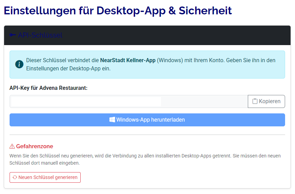295x194 pixels.
Task: Click the dark card header bar
Action: [x=171, y=35]
